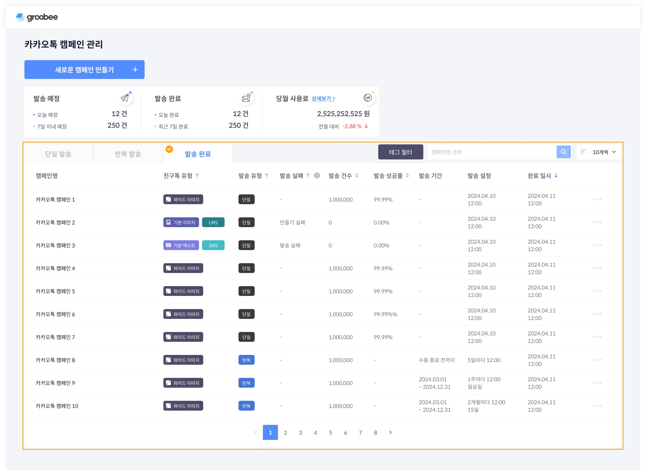Sort by 발송 건수 column
Image resolution: width=646 pixels, height=470 pixels.
357,176
